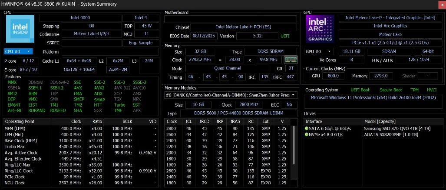Click the empty SSPEC field
Viewport: 446px width, 190px height.
click(92, 43)
